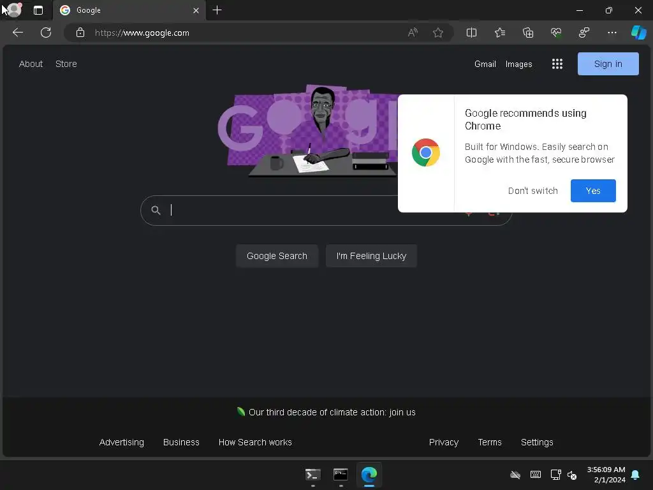Open the tab actions menu icon
Image resolution: width=653 pixels, height=490 pixels.
point(38,10)
